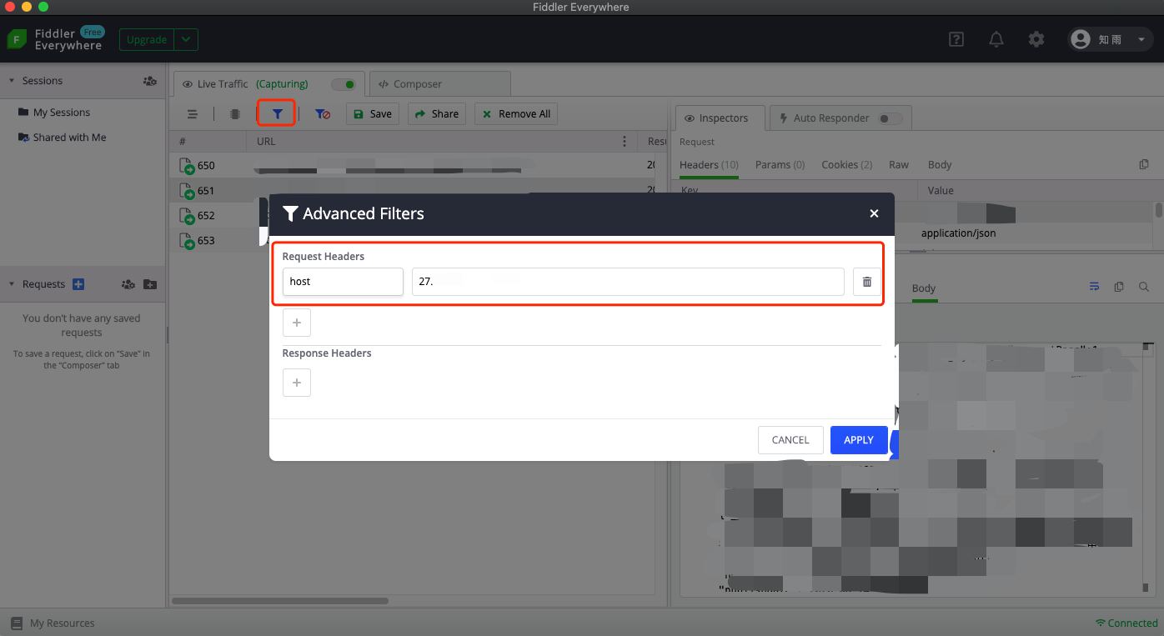Click the header value field containing 27.
Viewport: 1164px width, 636px height.
pyautogui.click(x=628, y=282)
